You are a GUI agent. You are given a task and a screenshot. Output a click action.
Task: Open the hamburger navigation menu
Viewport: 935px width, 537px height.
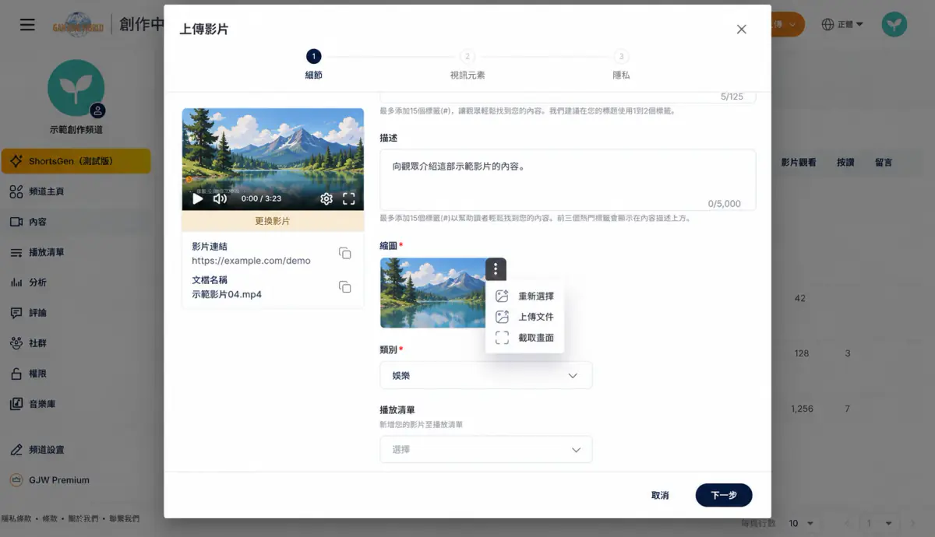(x=27, y=25)
